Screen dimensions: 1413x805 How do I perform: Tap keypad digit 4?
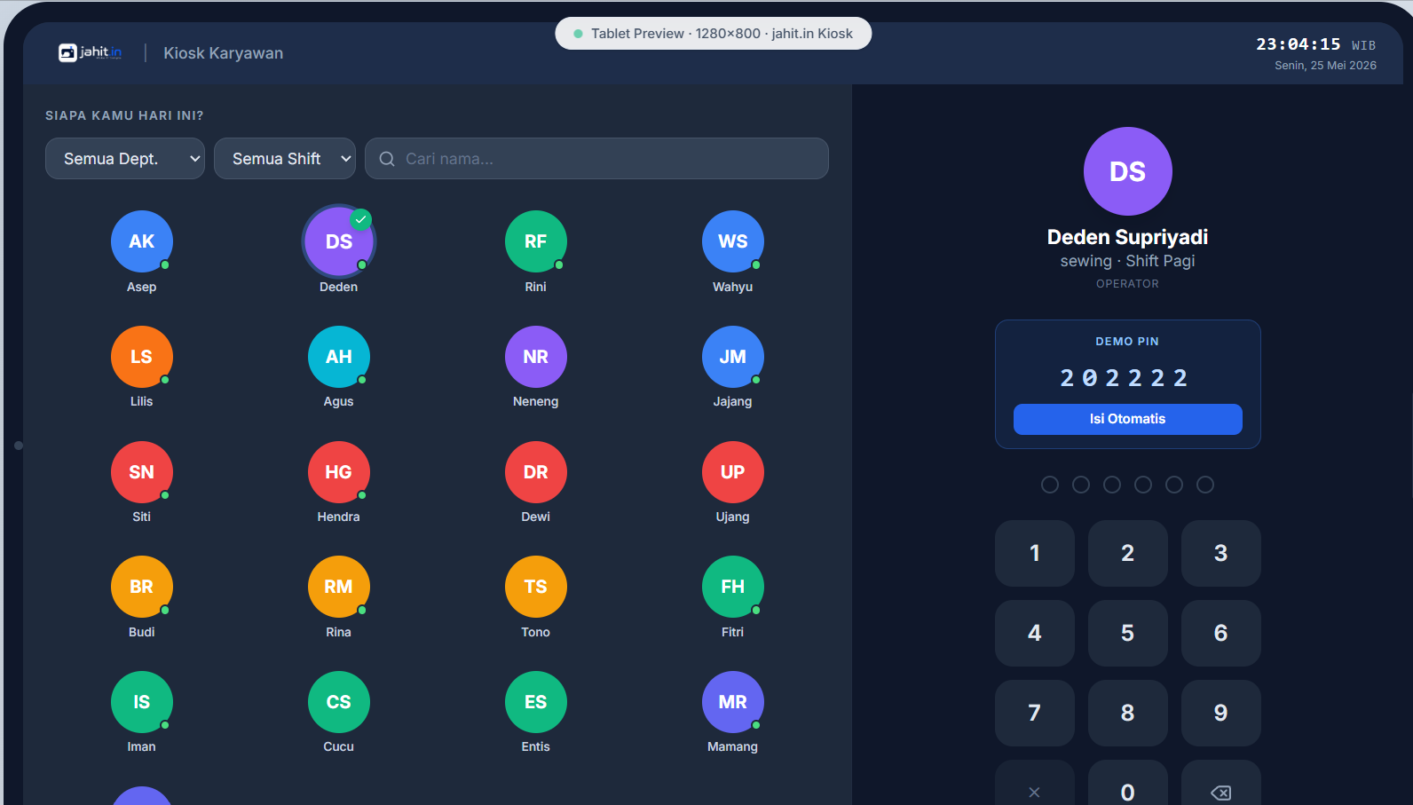point(1035,633)
